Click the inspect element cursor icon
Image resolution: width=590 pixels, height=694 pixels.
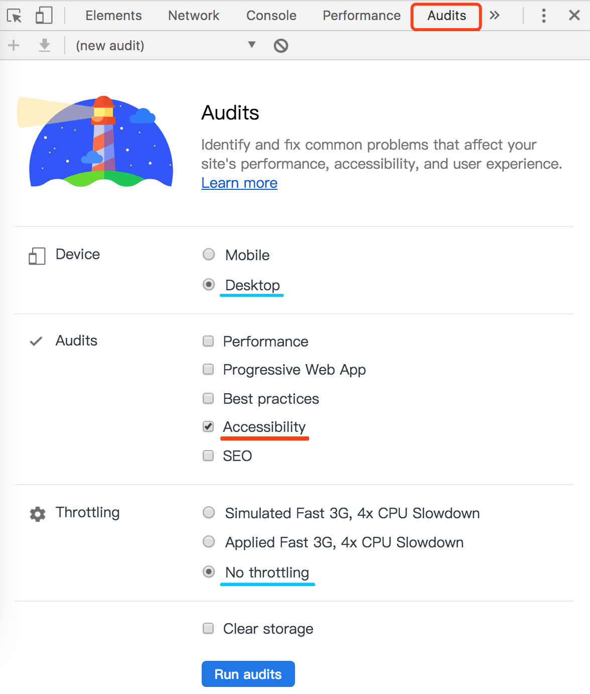(x=15, y=16)
